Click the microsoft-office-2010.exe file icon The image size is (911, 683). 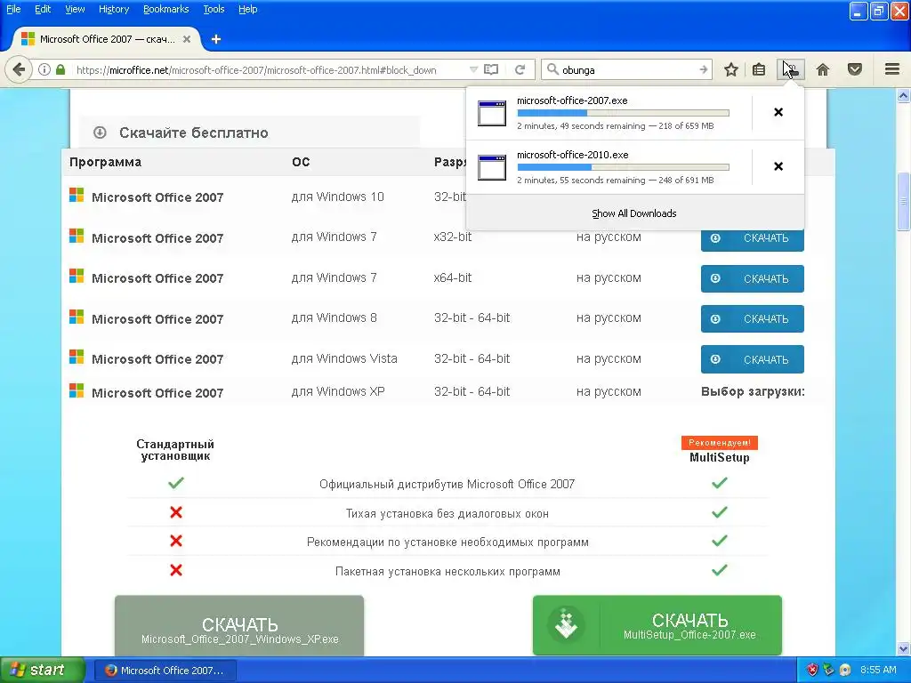pyautogui.click(x=491, y=167)
